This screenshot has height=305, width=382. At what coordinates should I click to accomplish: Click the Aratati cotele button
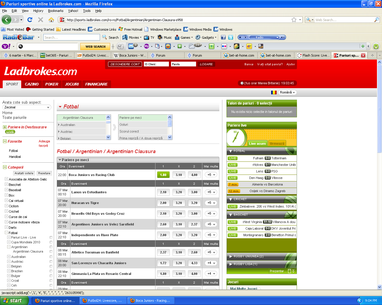(x=24, y=173)
